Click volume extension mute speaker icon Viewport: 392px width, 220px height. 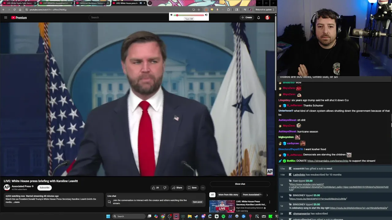point(171,15)
